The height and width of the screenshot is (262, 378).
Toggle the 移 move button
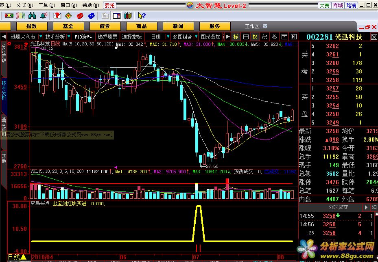(x=274, y=37)
